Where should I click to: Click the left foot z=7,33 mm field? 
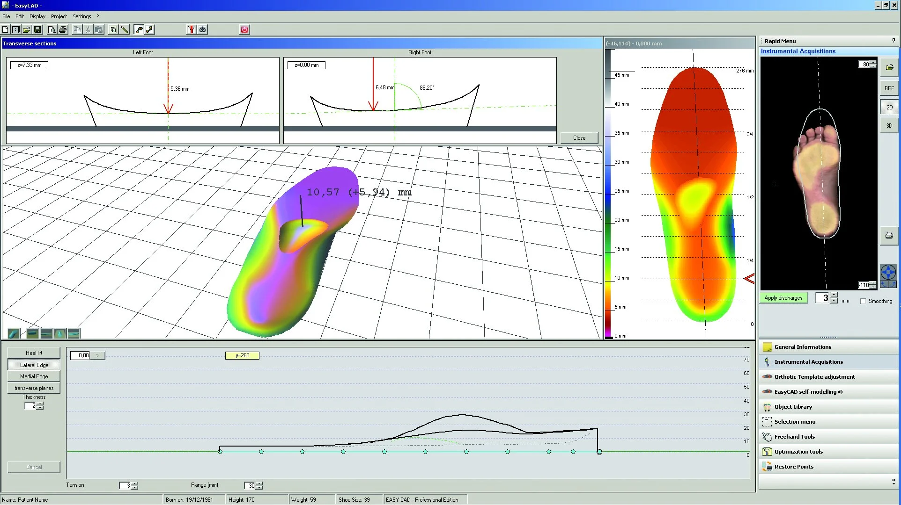(x=29, y=65)
